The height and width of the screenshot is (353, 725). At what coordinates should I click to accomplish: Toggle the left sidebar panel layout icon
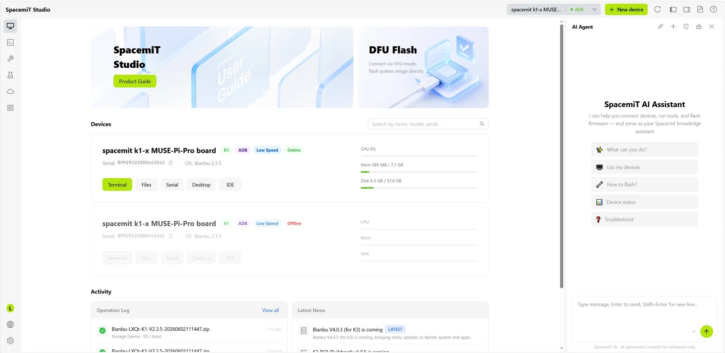coord(673,10)
